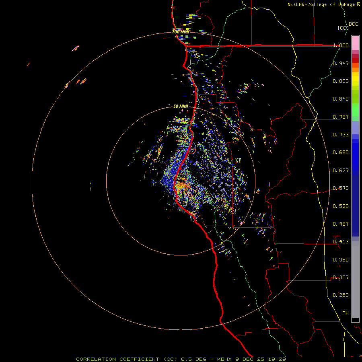This screenshot has height=362, width=362.
Task: Select the gray segment of the color bar
Action: point(355,278)
